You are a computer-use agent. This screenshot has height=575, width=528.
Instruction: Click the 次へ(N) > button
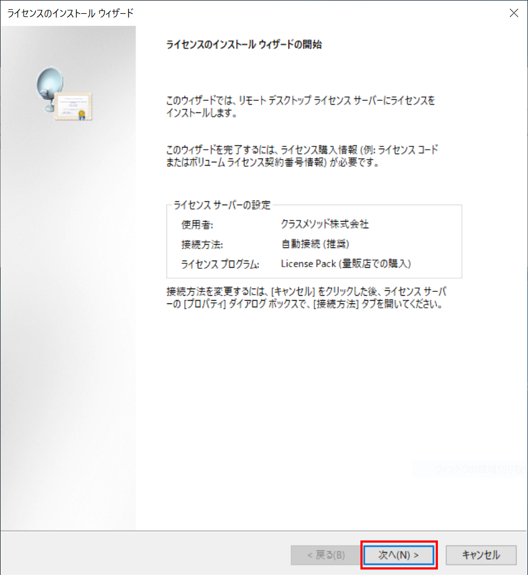tap(399, 555)
